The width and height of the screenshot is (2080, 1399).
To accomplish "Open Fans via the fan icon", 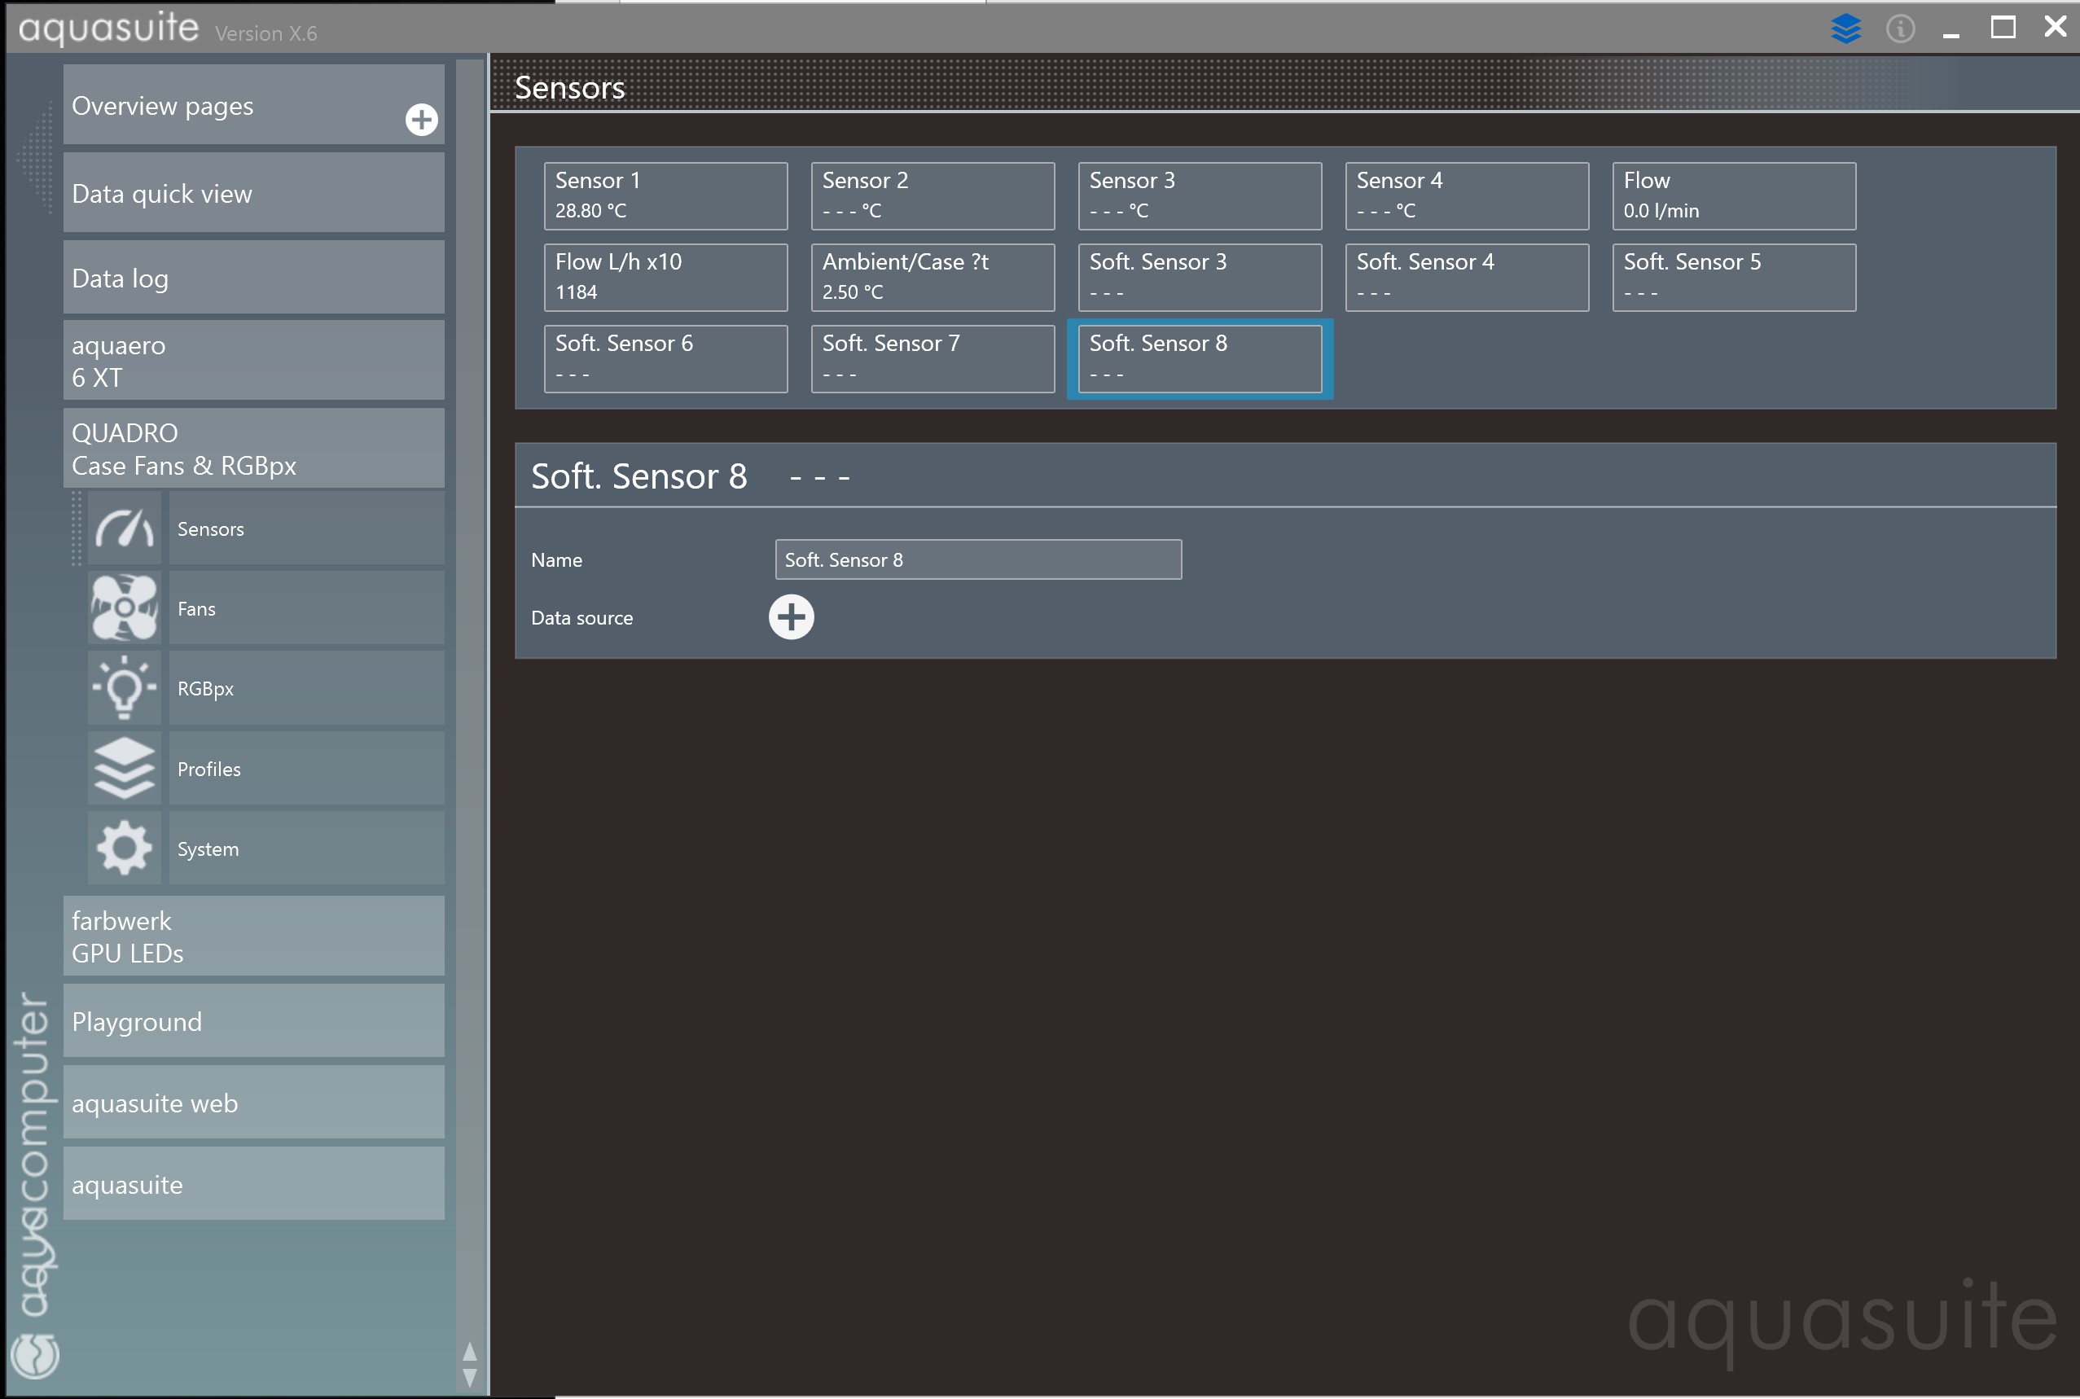I will [124, 608].
